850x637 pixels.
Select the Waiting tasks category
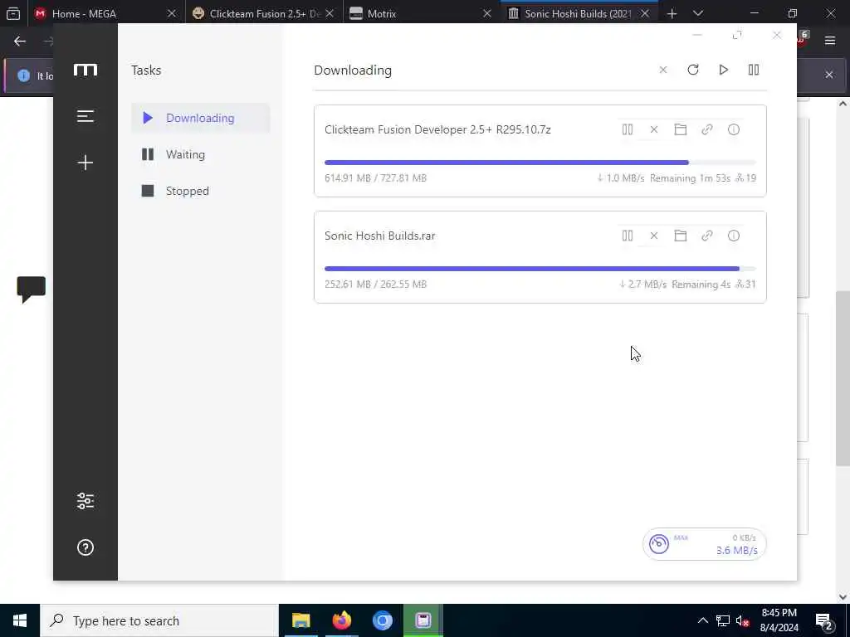(x=201, y=154)
